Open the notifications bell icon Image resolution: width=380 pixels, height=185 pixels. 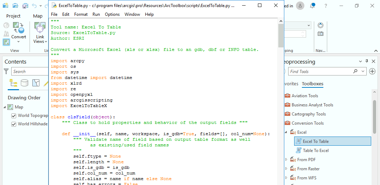click(x=313, y=6)
